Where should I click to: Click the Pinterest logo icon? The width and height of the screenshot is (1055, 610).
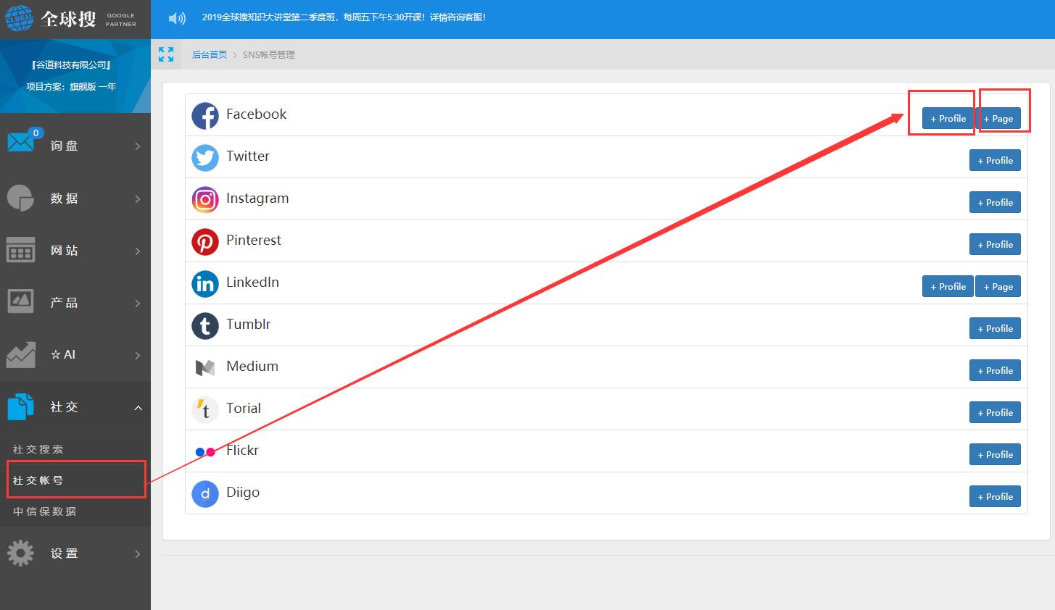205,241
